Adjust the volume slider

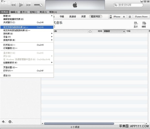click(x=38, y=5)
